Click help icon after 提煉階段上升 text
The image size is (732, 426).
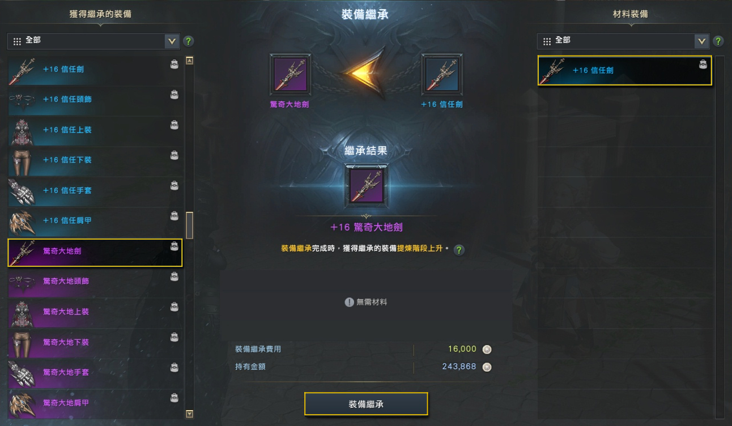coord(459,250)
